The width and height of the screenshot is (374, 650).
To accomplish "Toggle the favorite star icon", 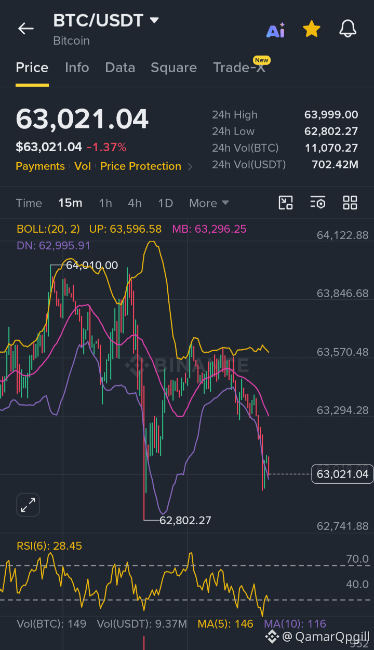I will point(312,29).
